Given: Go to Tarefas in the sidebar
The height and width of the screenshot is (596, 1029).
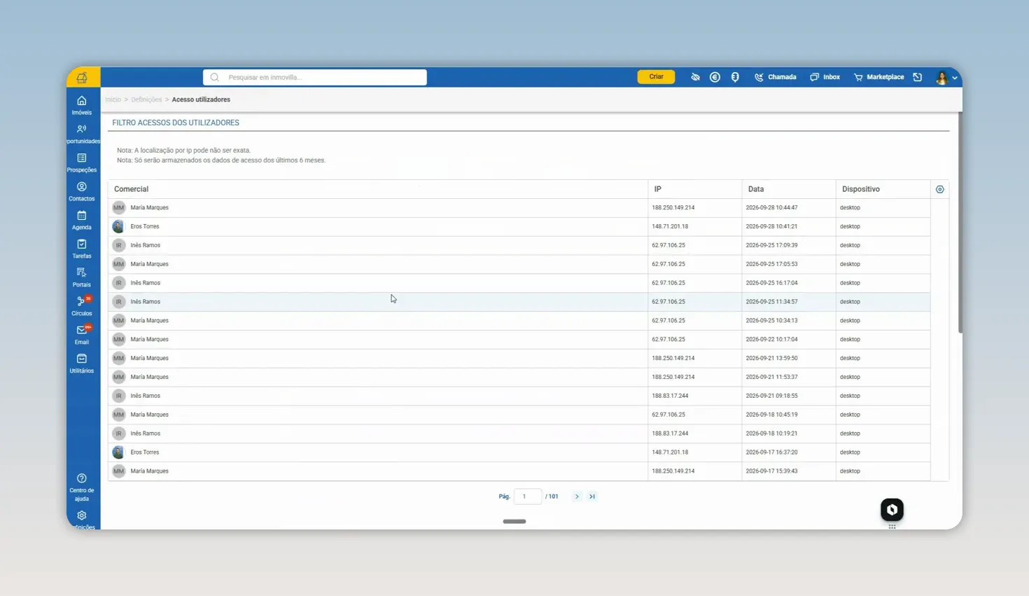Looking at the screenshot, I should (x=82, y=249).
